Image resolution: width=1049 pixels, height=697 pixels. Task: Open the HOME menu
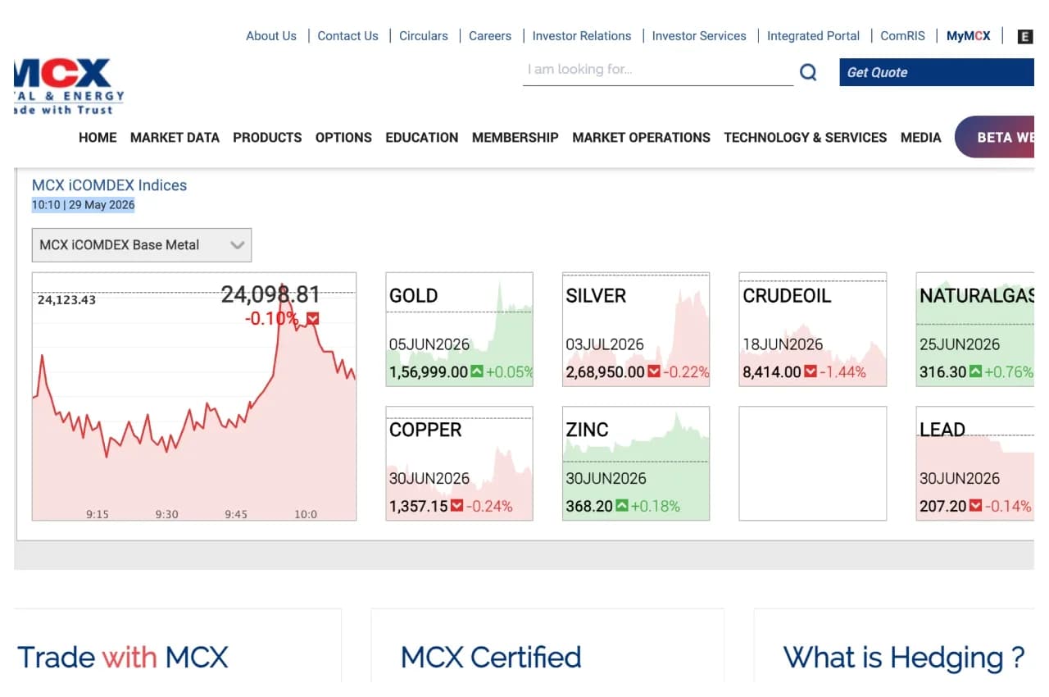[x=98, y=138]
